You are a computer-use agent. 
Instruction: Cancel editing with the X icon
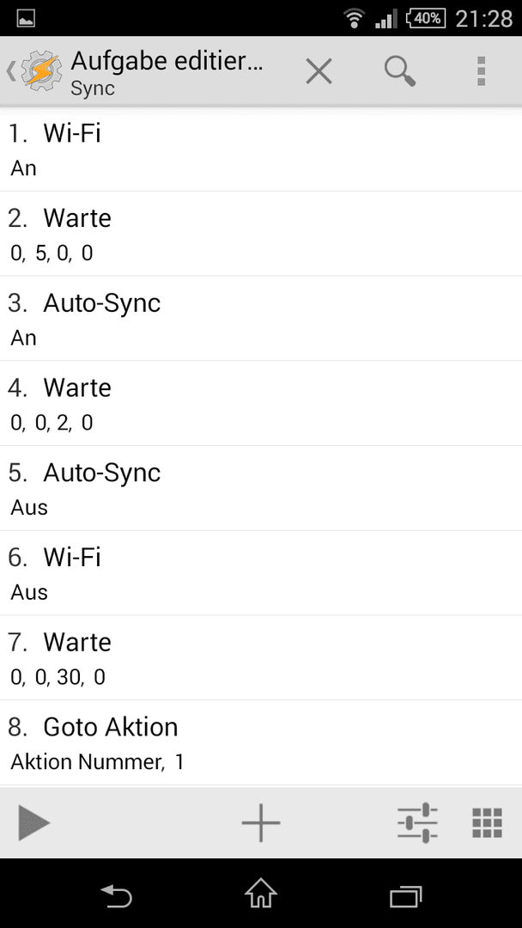click(319, 71)
